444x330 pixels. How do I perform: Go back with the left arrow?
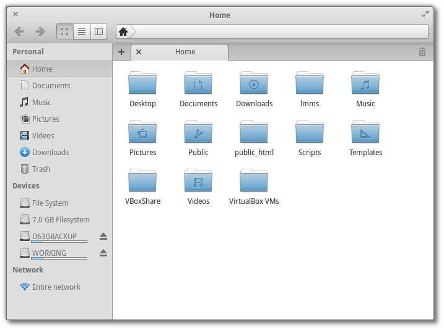point(19,32)
